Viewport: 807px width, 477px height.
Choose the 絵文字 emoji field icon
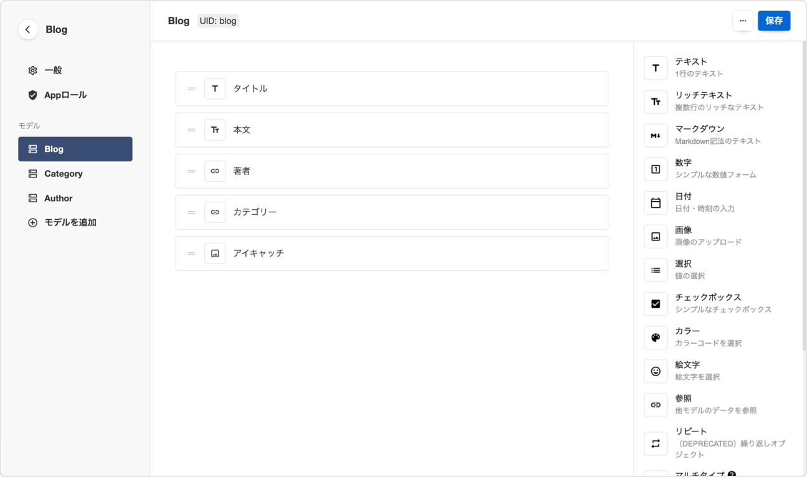(x=656, y=371)
